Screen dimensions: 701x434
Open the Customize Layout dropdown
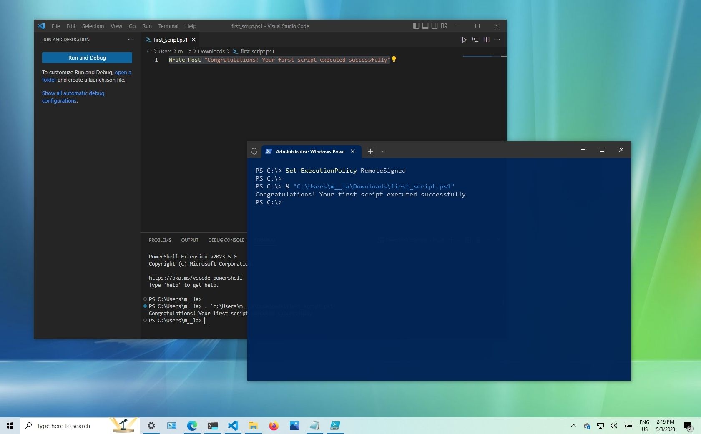(x=444, y=26)
